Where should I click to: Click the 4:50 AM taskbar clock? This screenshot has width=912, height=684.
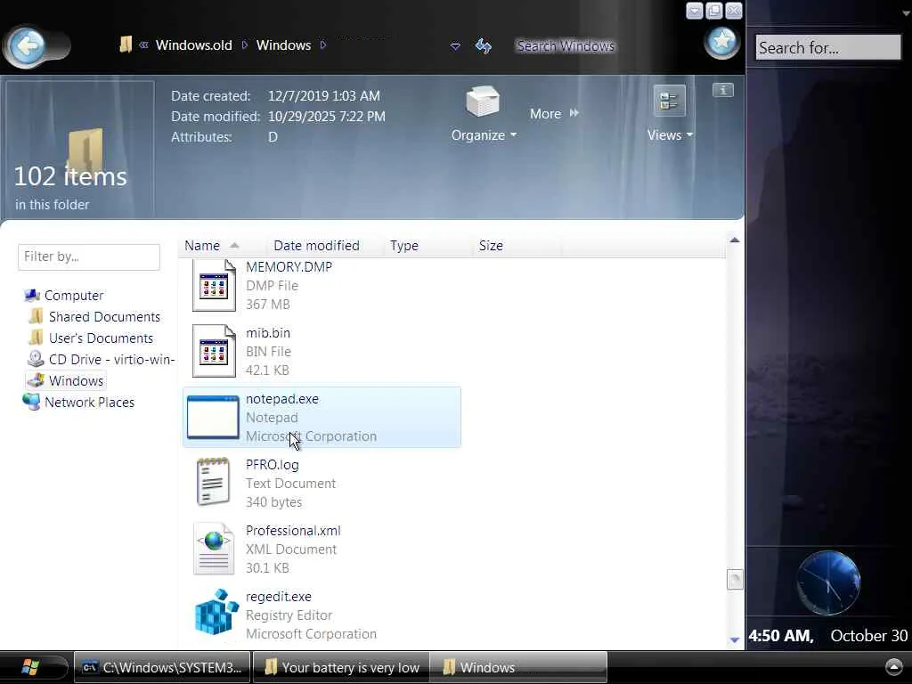pyautogui.click(x=781, y=636)
